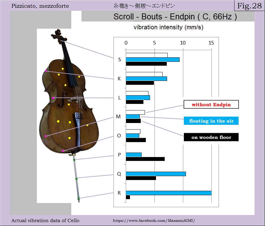Expand the S measurement row
Screen dimensions: 265x226
[x=119, y=59]
